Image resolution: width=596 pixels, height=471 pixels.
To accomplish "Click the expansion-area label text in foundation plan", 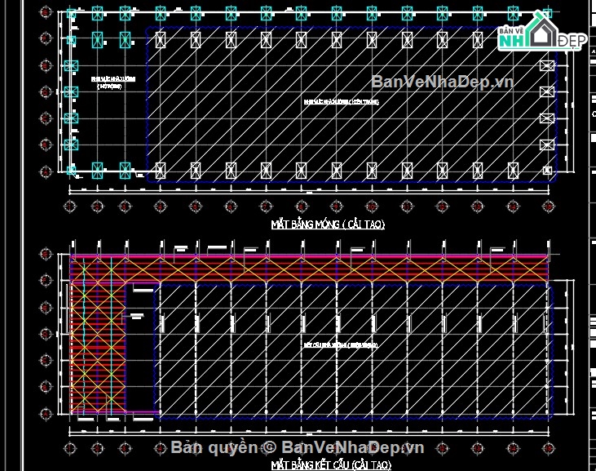I will (x=113, y=82).
